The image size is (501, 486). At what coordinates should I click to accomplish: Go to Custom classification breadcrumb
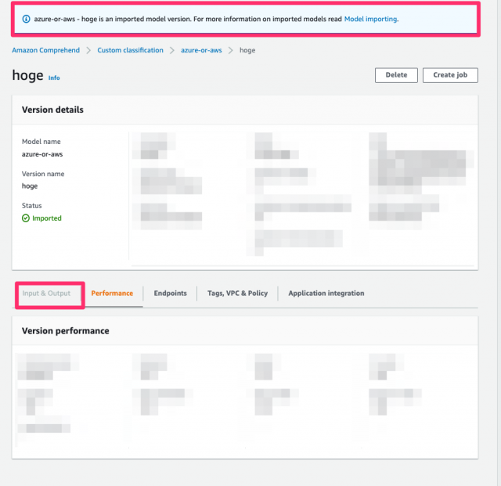tap(130, 51)
